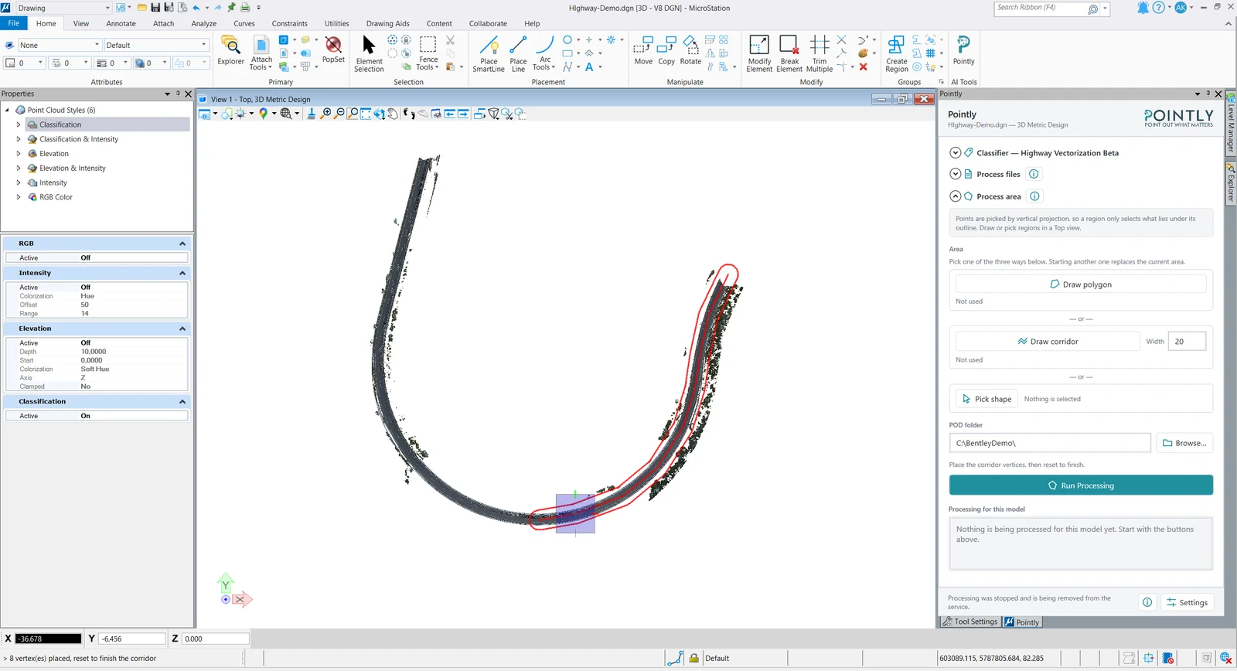Click the Process files info icon

pyautogui.click(x=1034, y=174)
